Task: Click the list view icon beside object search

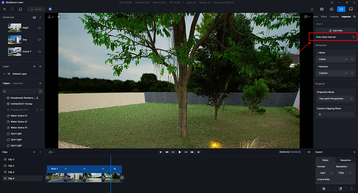Action: point(40,91)
